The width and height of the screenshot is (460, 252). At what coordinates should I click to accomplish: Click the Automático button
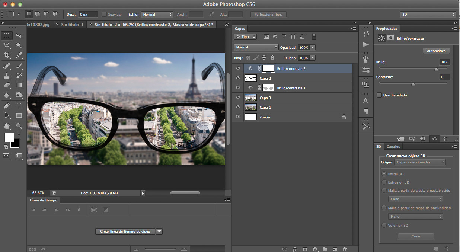tap(436, 51)
